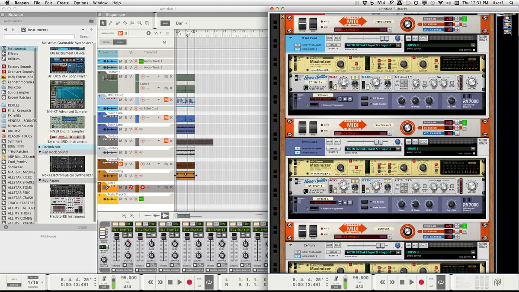519x292 pixels.
Task: Toggle Limiter on the top MClass Maximizer
Action: click(350, 57)
